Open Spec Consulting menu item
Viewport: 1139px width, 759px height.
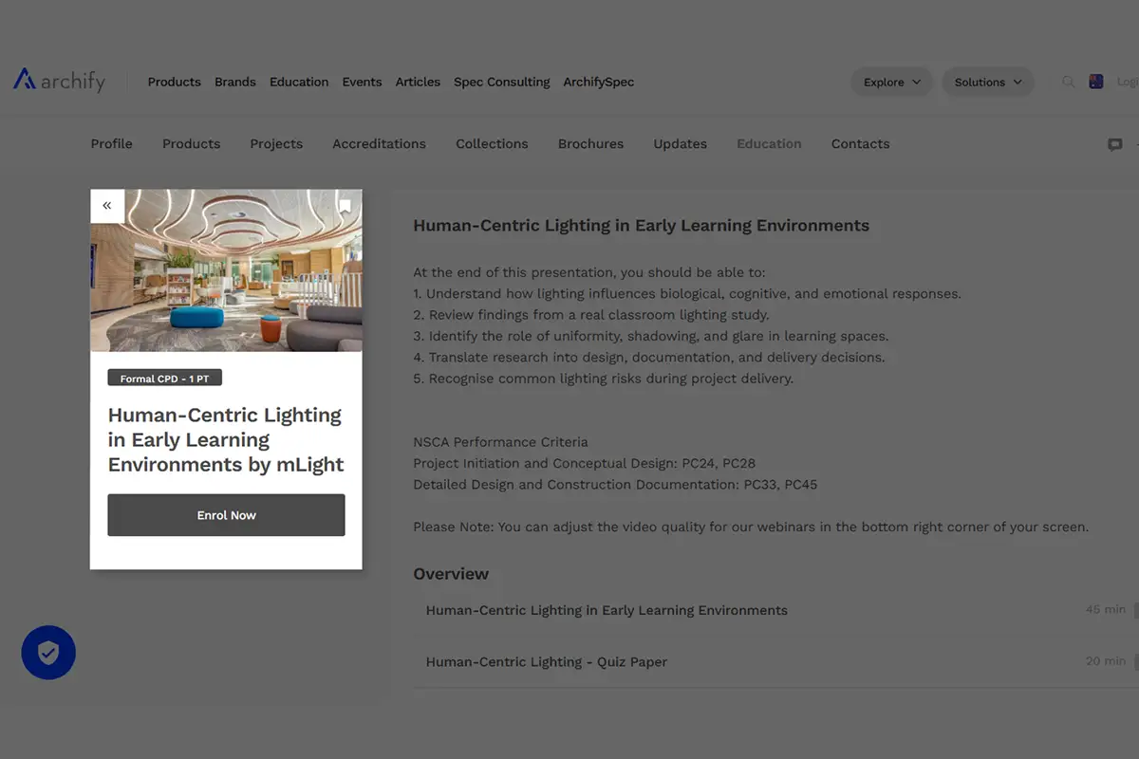coord(501,82)
